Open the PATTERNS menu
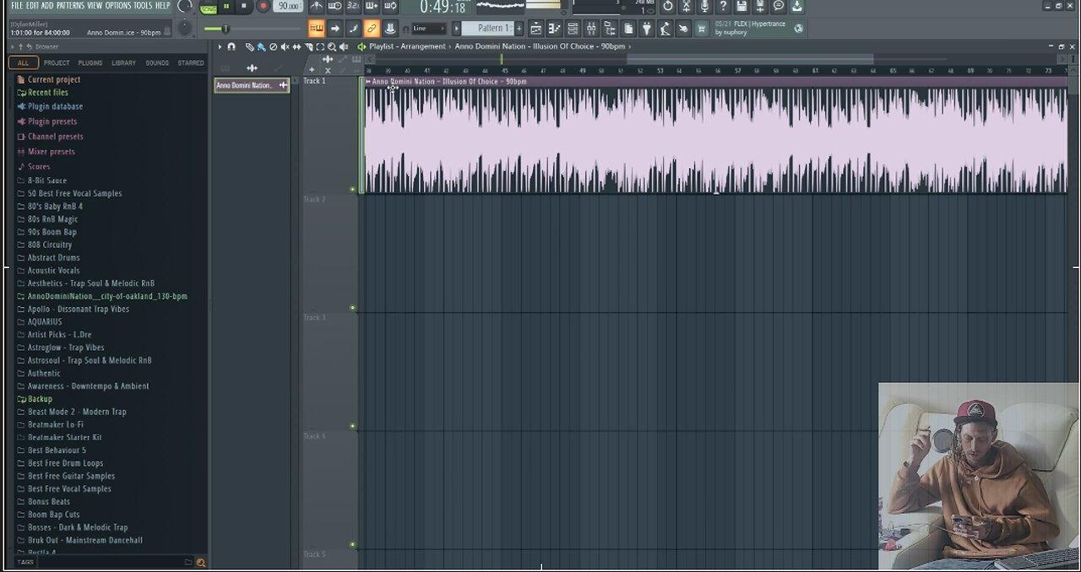This screenshot has height=572, width=1081. 70,6
